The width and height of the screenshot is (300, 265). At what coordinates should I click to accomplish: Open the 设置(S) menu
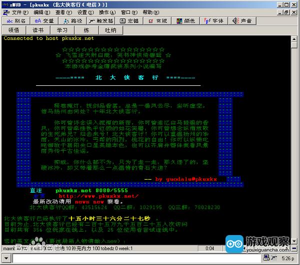85,12
